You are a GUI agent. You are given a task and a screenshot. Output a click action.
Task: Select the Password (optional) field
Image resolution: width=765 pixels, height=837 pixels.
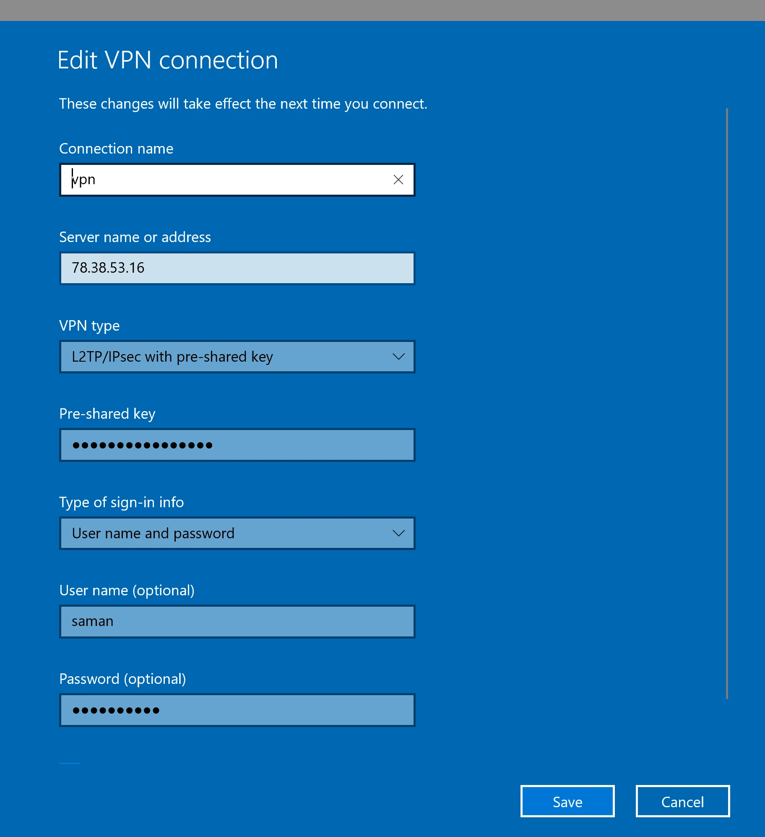point(237,710)
